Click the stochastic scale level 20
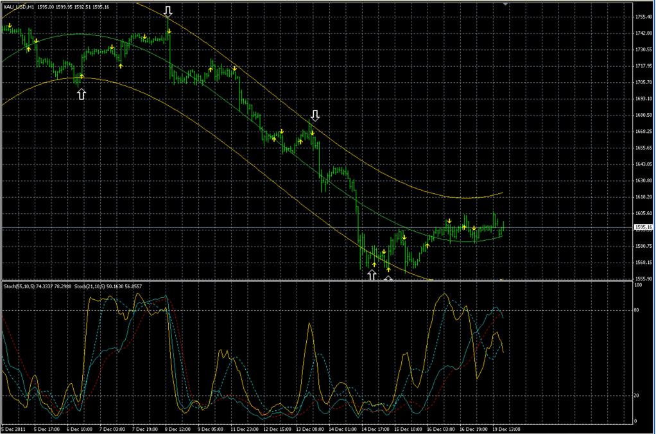The width and height of the screenshot is (656, 434). [x=637, y=396]
